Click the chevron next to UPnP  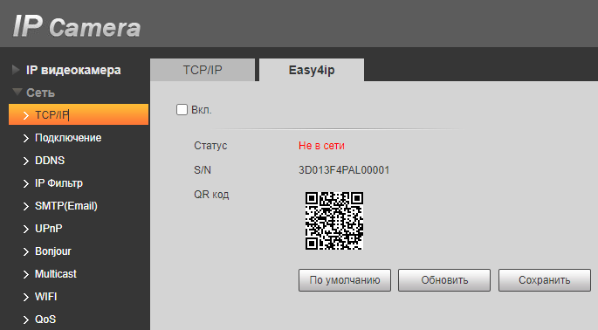coord(26,230)
